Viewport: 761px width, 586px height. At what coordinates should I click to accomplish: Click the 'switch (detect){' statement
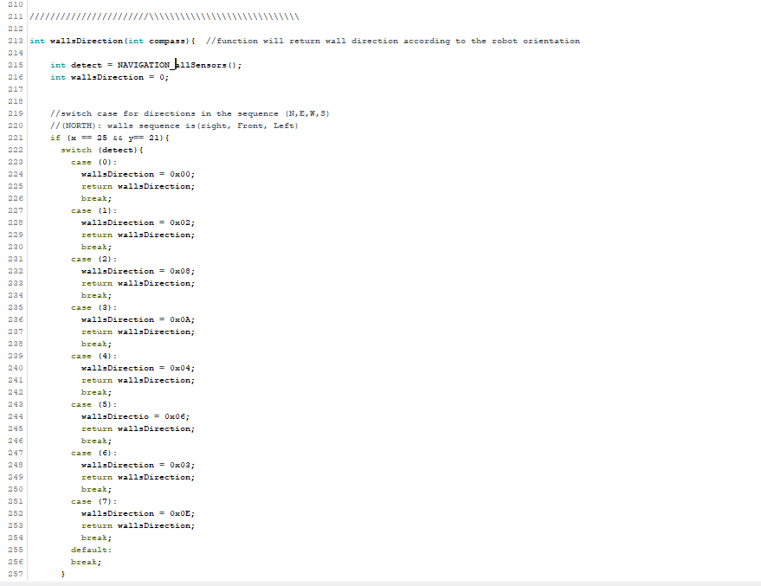[x=102, y=151]
